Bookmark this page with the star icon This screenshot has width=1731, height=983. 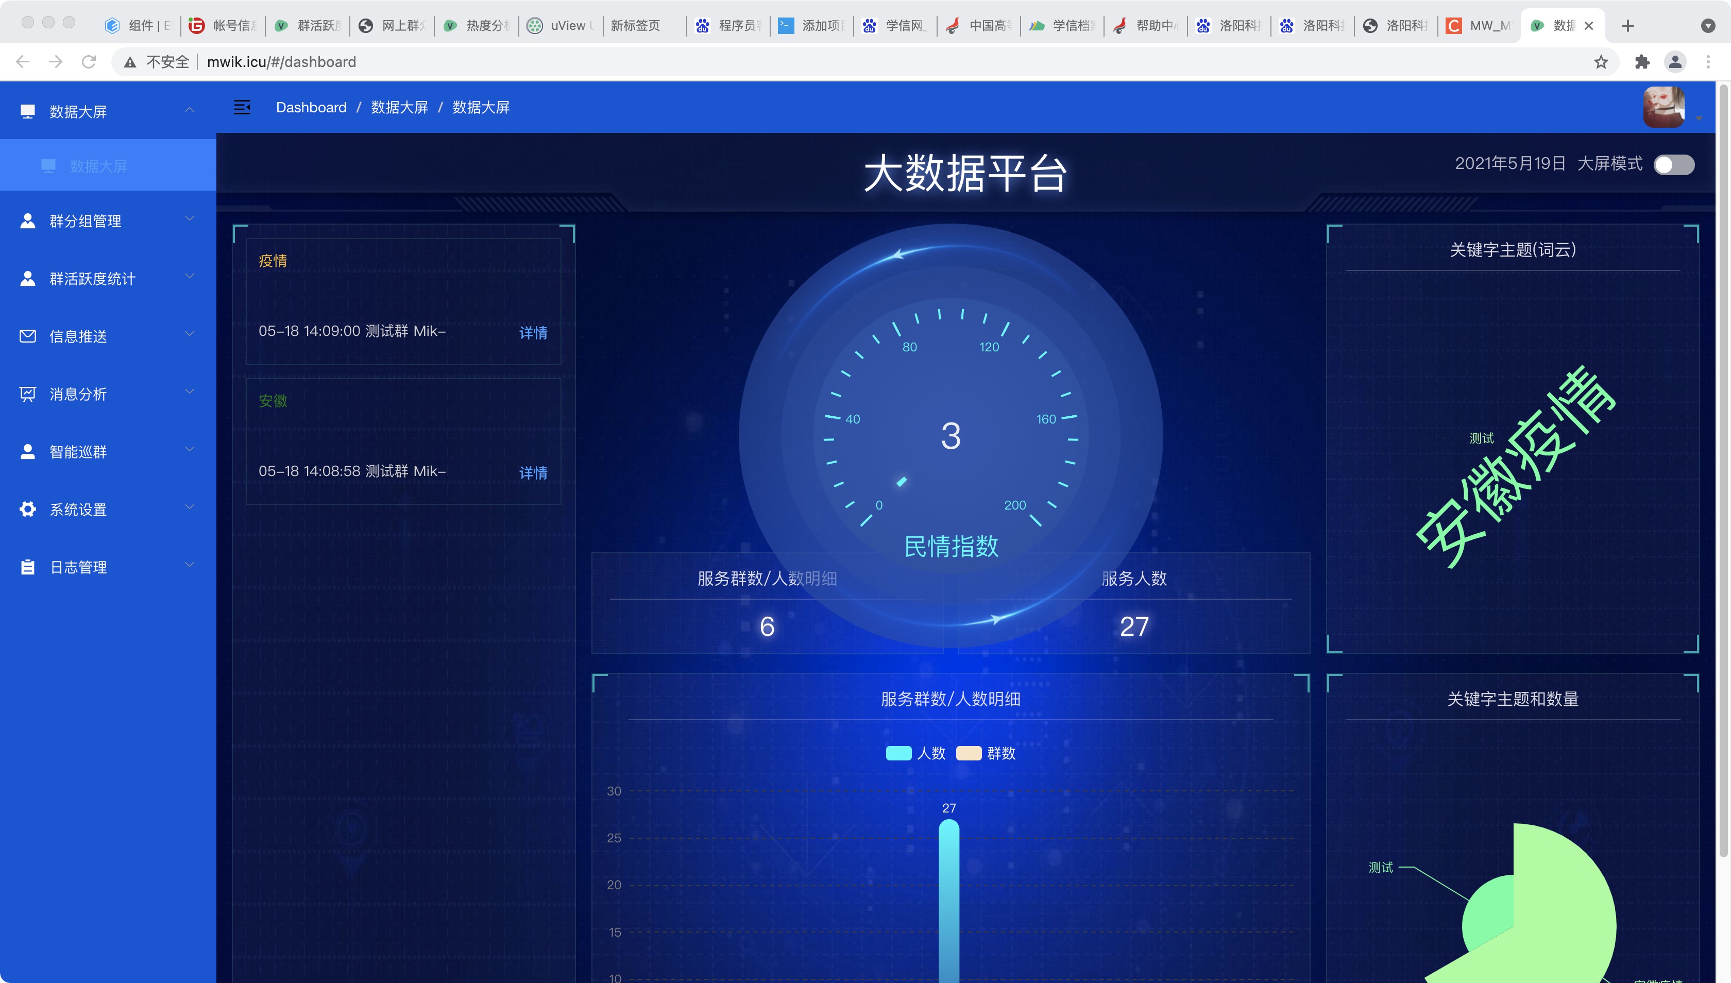click(1601, 62)
